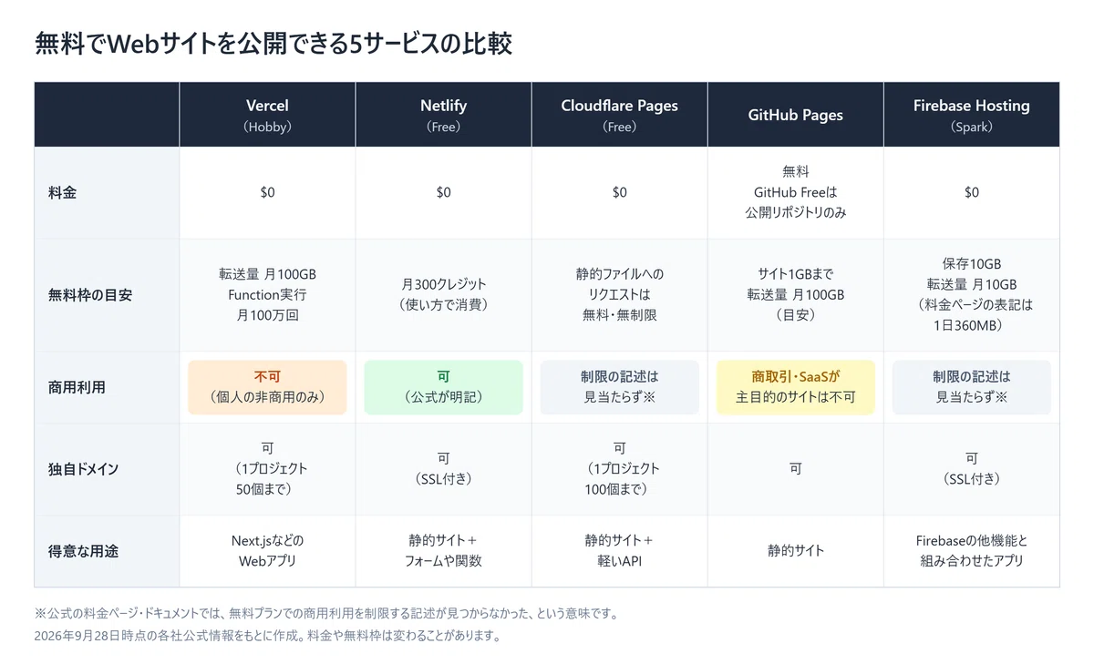1094x664 pixels.
Task: Click the Next.jsなどのWebアプリ cell
Action: pos(267,551)
